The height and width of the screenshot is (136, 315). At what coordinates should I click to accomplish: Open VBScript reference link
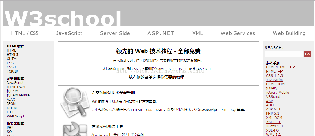pyautogui.click(x=273, y=97)
